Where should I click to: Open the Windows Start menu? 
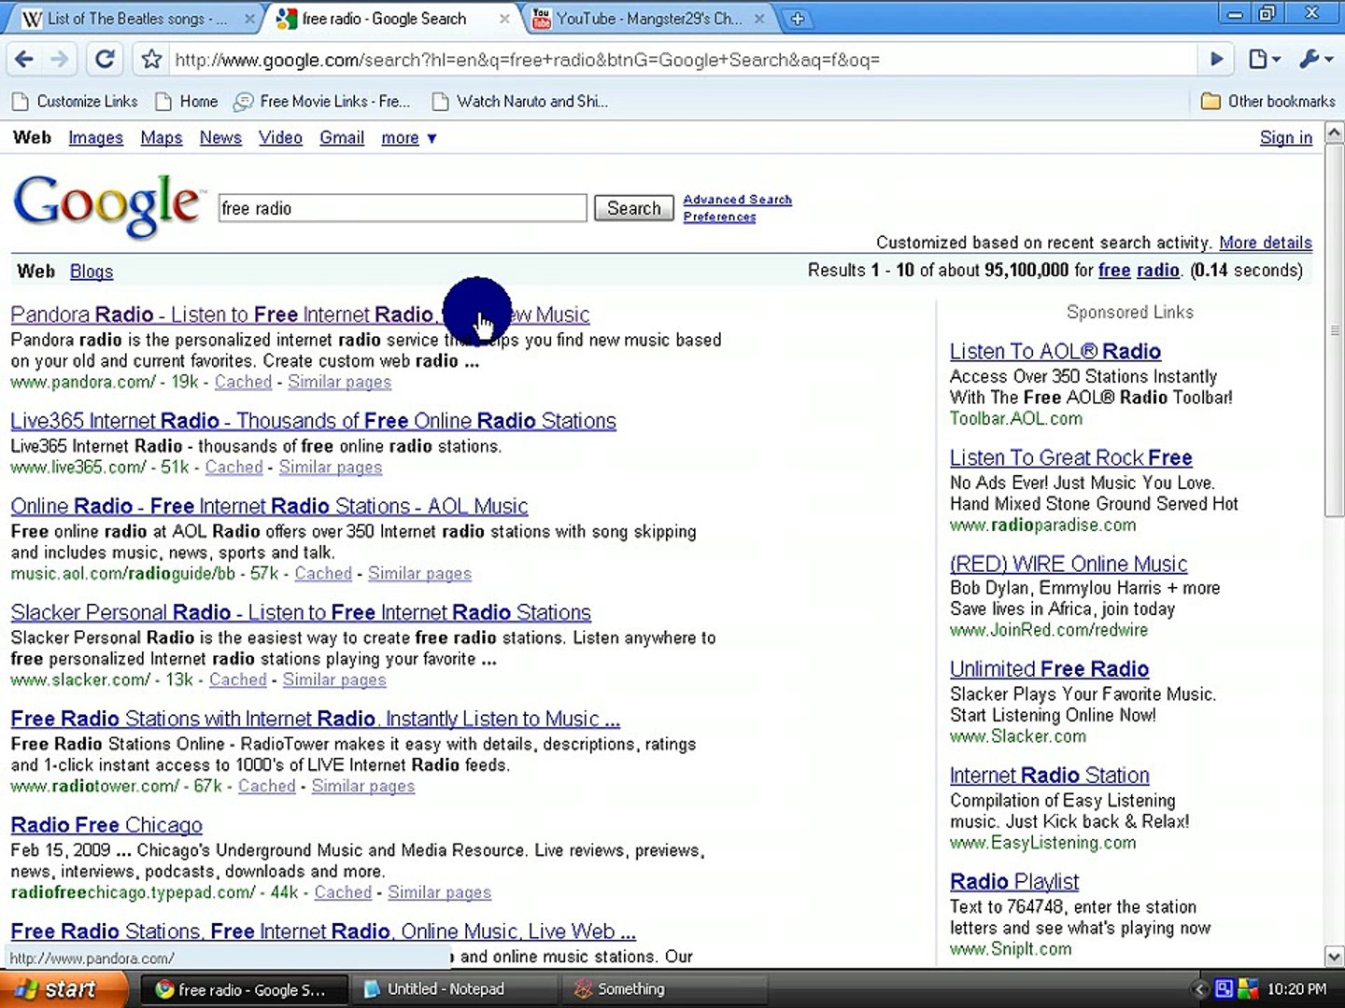64,989
